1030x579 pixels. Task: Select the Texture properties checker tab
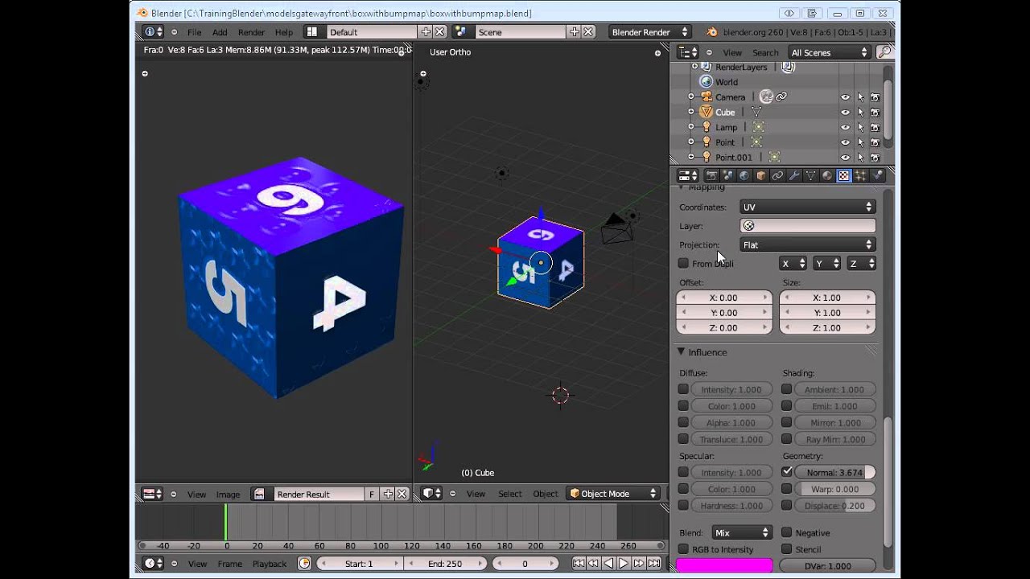(844, 175)
